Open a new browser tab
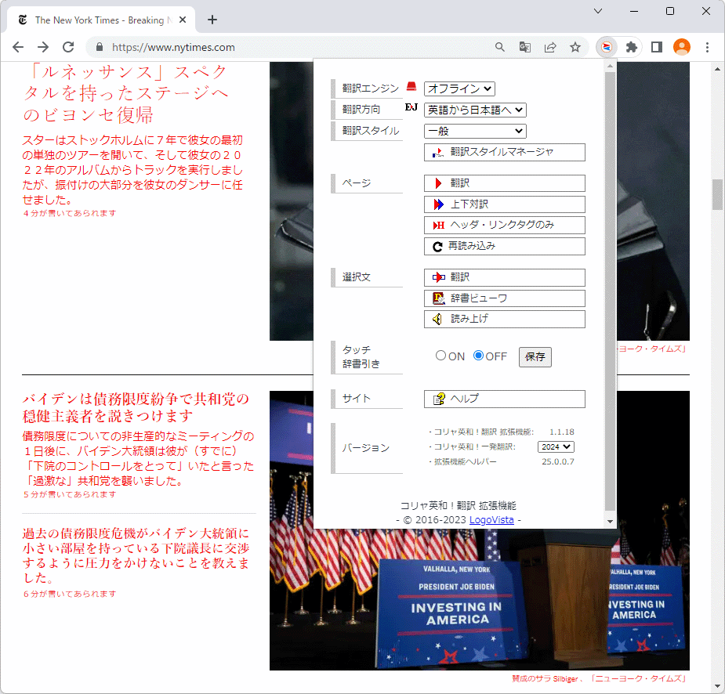The width and height of the screenshot is (725, 694). (x=212, y=20)
